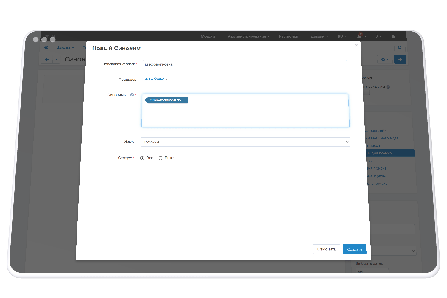The width and height of the screenshot is (447, 298).
Task: Close the Новый Синоним dialog
Action: (x=356, y=45)
